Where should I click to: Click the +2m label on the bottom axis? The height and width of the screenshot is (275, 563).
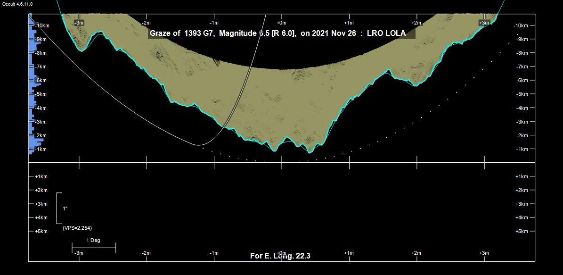[x=416, y=253]
